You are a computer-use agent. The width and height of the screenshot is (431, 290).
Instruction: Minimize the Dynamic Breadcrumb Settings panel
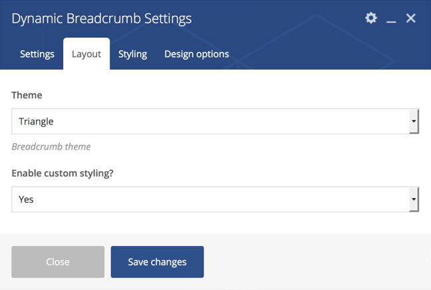coord(391,19)
